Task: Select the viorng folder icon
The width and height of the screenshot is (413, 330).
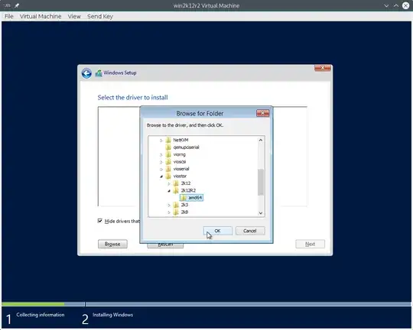Action: coord(168,154)
